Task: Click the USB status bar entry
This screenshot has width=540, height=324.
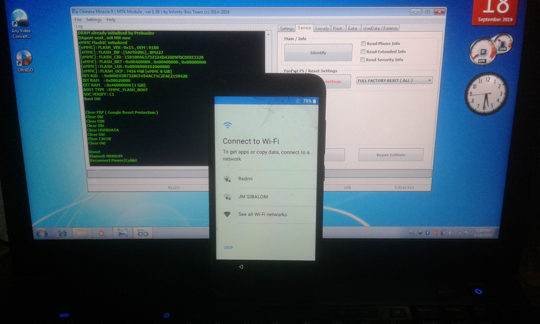Action: (x=347, y=187)
